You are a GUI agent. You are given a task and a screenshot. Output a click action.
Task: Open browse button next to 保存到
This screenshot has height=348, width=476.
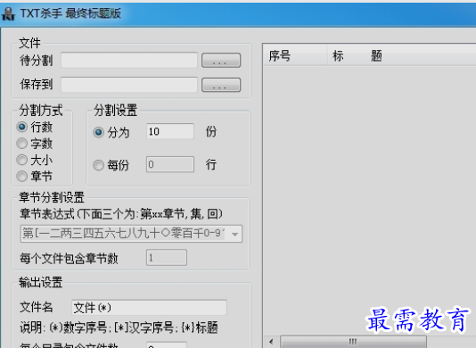tap(221, 85)
